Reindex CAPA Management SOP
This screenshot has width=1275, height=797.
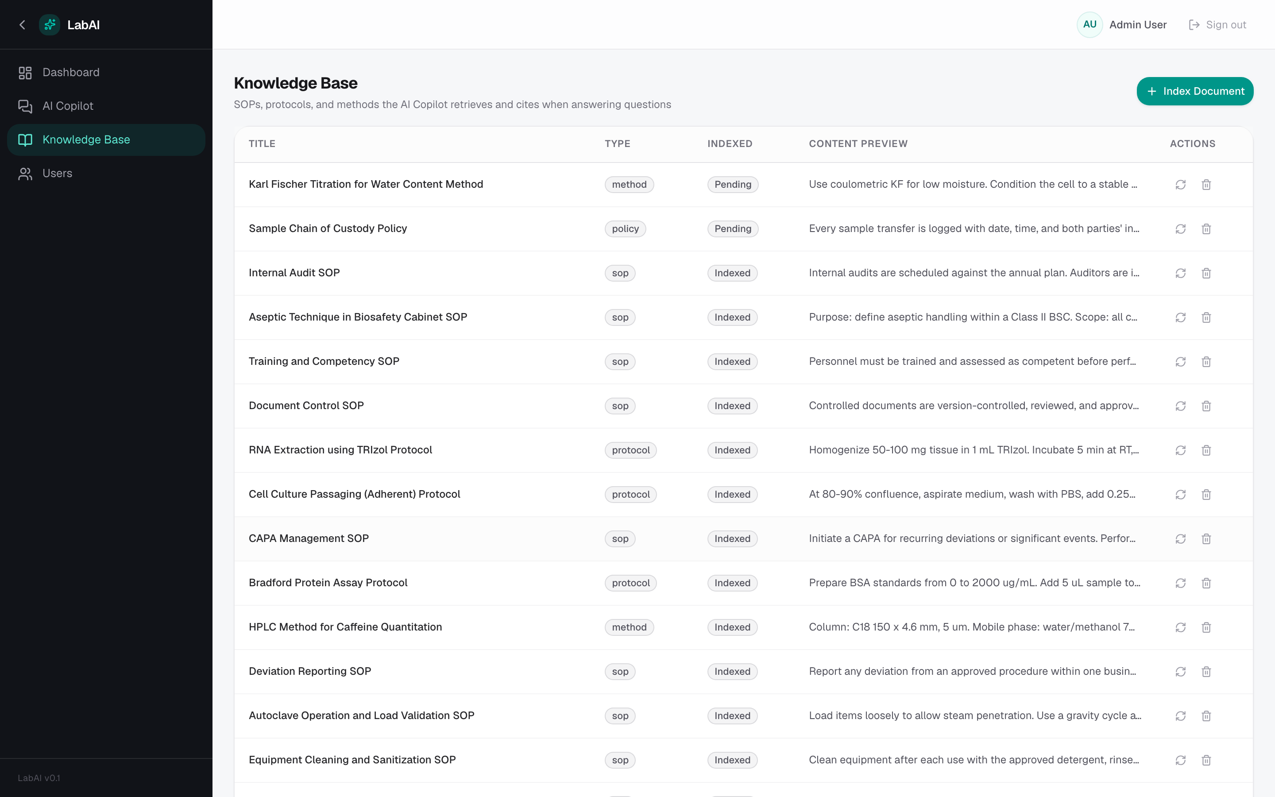coord(1180,539)
